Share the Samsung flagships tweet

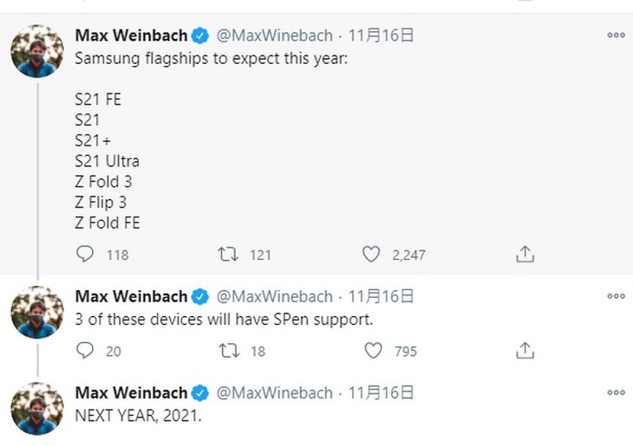click(525, 255)
